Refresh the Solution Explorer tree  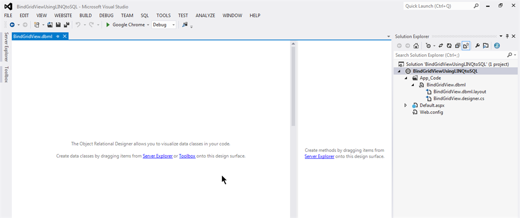coord(449,46)
